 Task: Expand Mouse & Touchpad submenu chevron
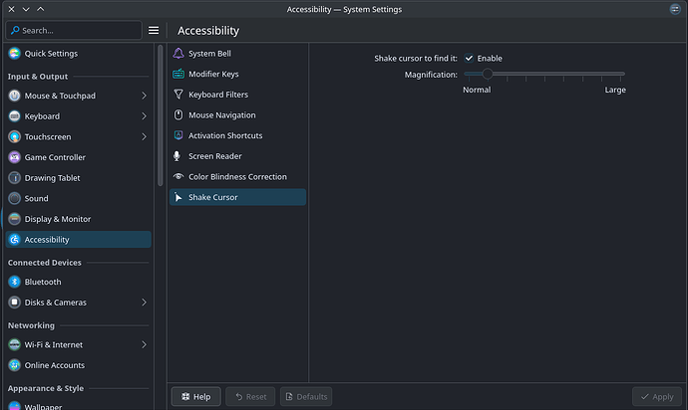click(144, 96)
